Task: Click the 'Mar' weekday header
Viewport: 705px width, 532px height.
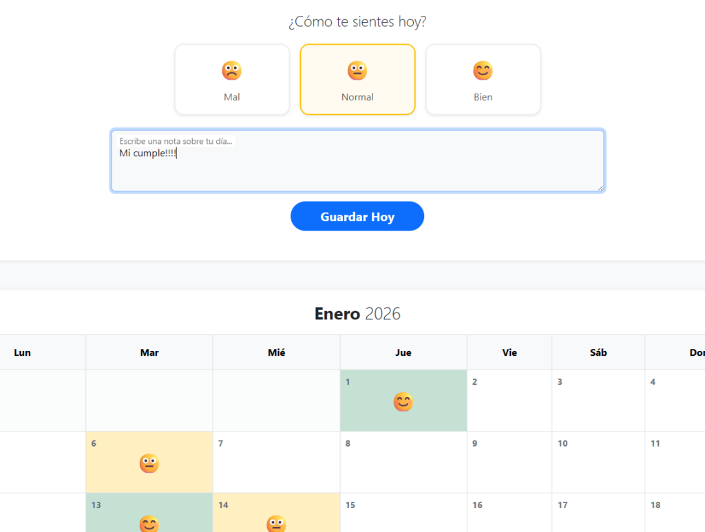Action: (x=149, y=352)
